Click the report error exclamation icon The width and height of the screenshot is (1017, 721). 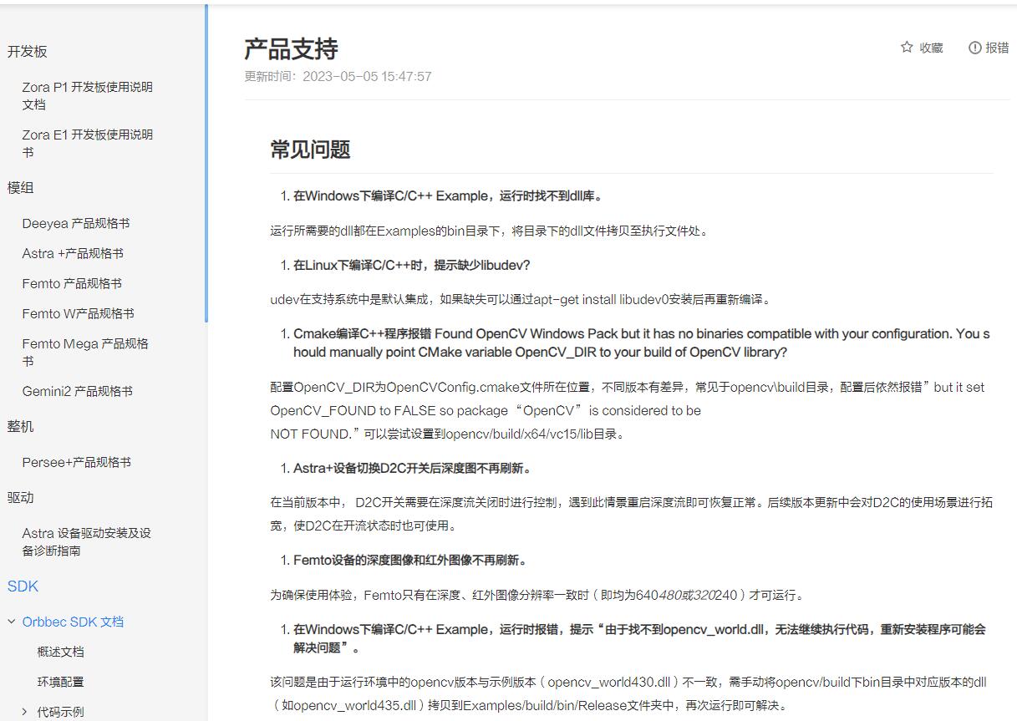974,48
